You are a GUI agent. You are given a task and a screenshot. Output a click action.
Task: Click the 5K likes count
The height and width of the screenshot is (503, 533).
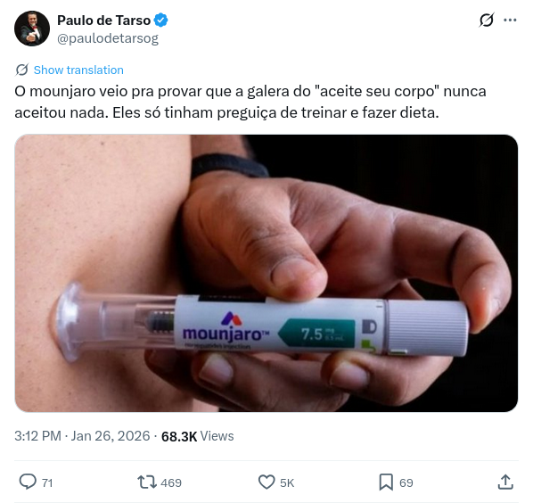287,483
